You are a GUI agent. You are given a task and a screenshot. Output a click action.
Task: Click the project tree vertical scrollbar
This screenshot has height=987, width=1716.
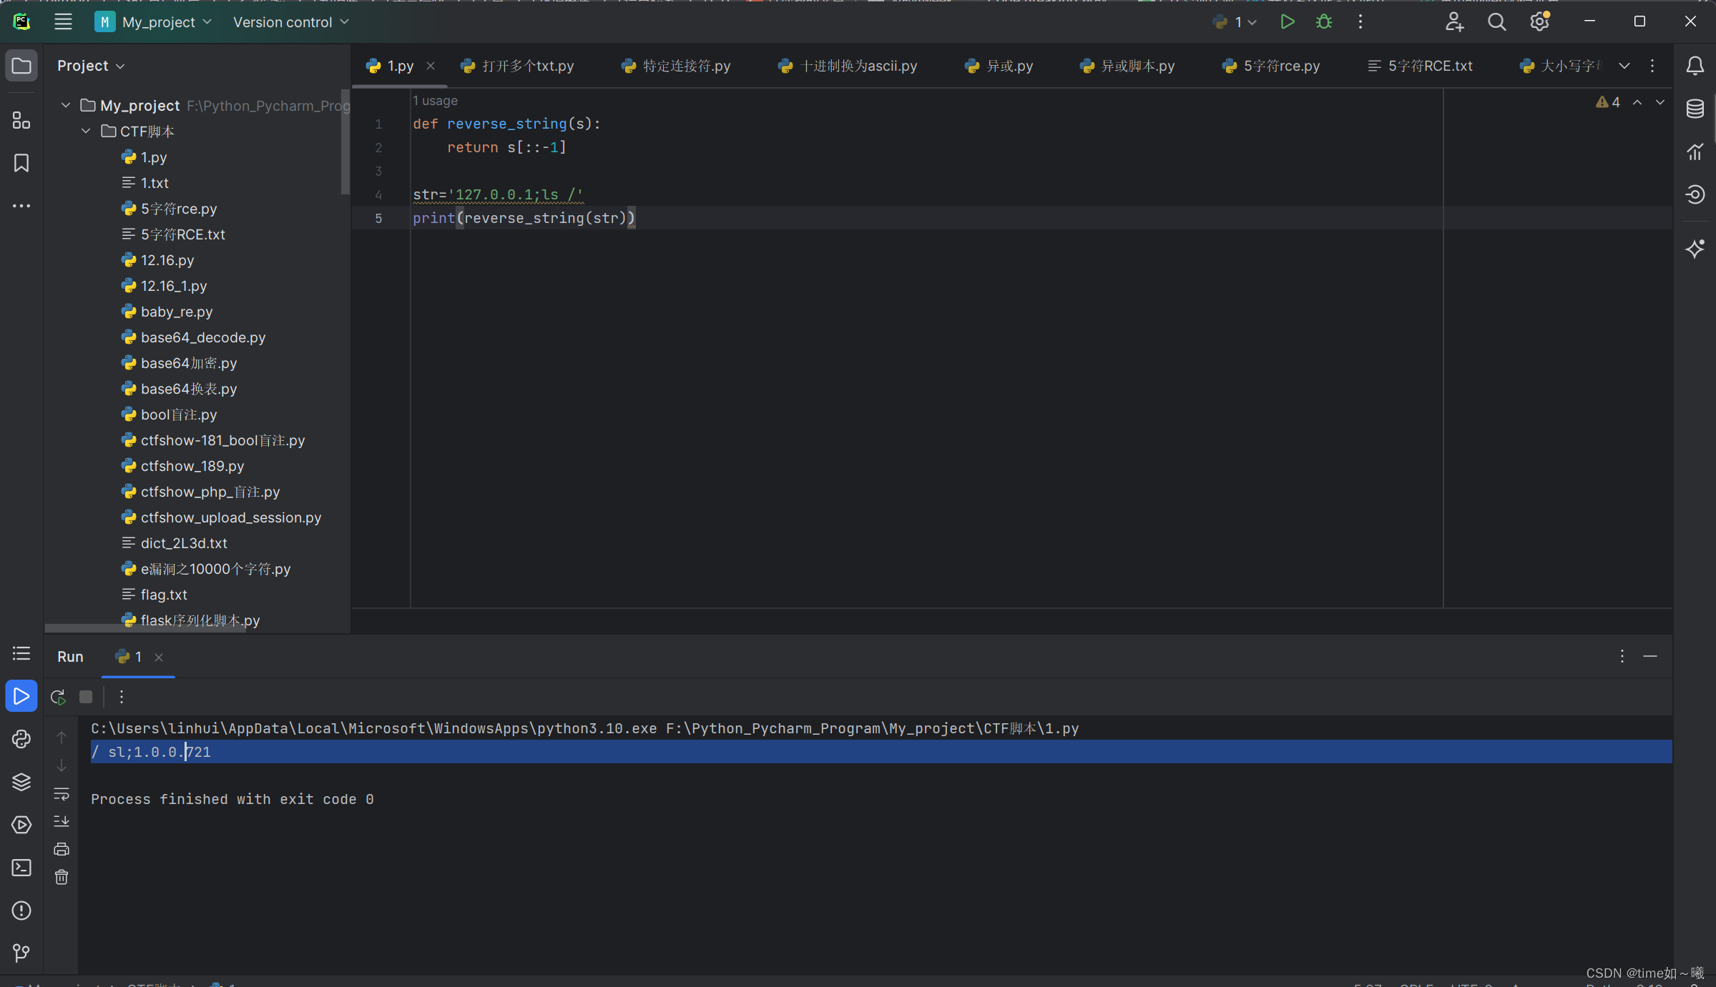(345, 142)
